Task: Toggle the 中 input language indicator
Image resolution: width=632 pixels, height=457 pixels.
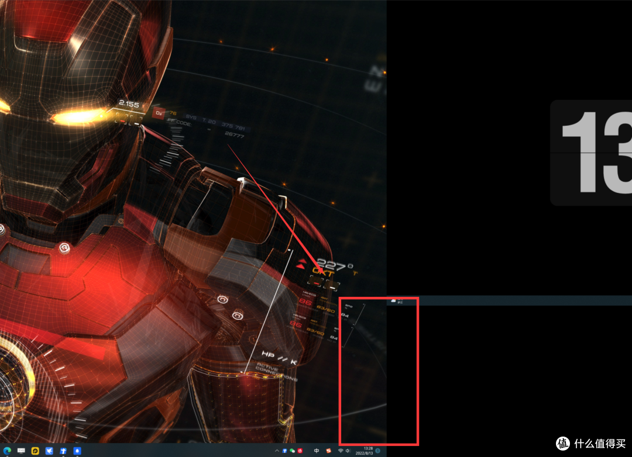Action: (317, 451)
